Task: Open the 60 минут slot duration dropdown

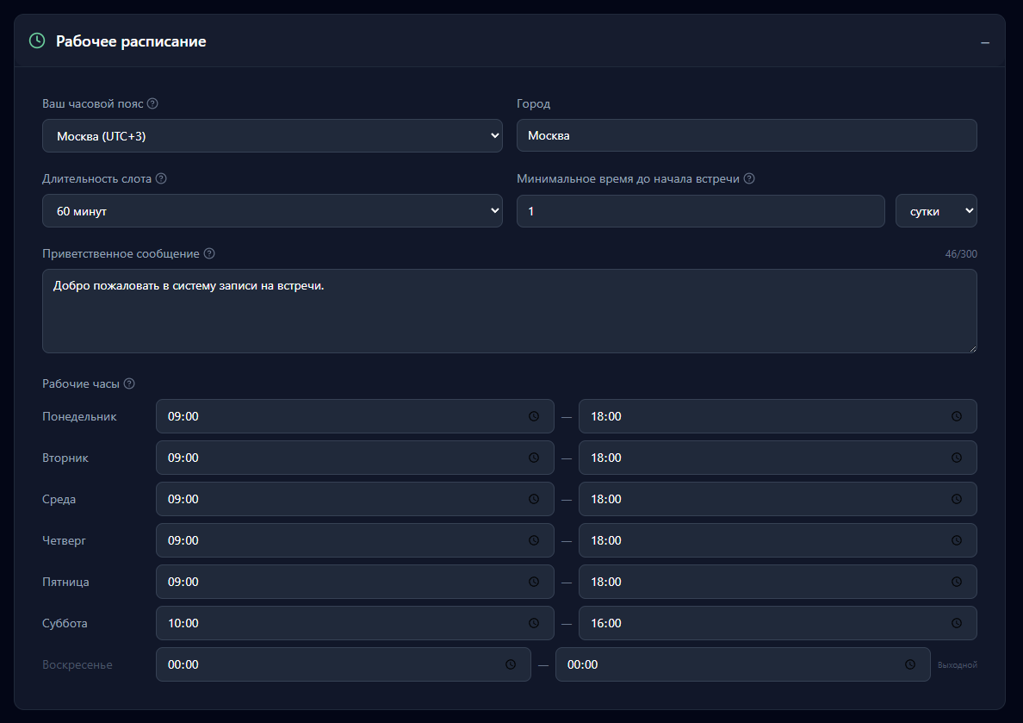Action: coord(272,211)
